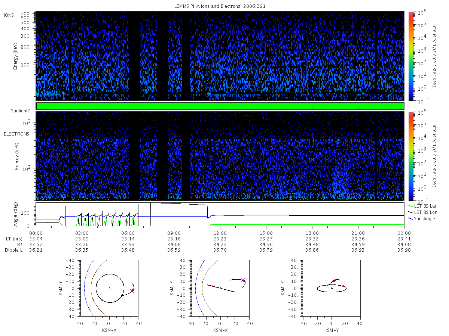Click the blue dashed bow shock curve in the KSM-Y vs KSM-X plot

[x=85, y=288]
